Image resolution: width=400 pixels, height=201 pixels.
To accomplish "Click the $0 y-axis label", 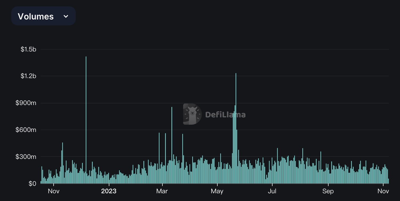I will coord(32,184).
